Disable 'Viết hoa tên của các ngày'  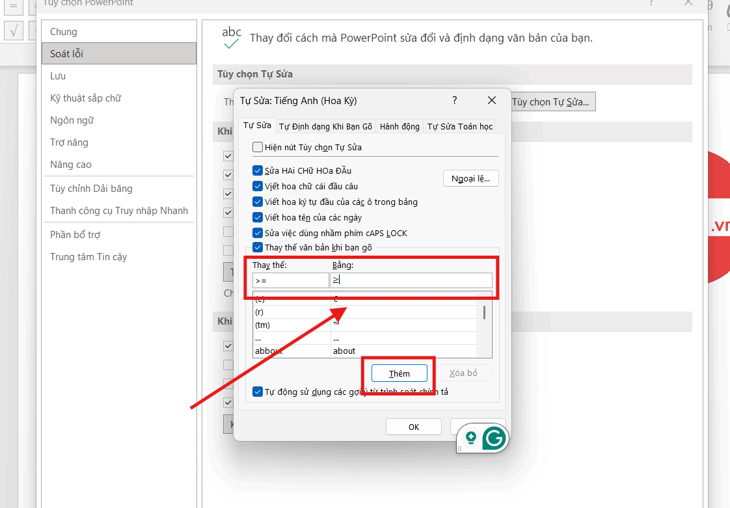coord(258,218)
